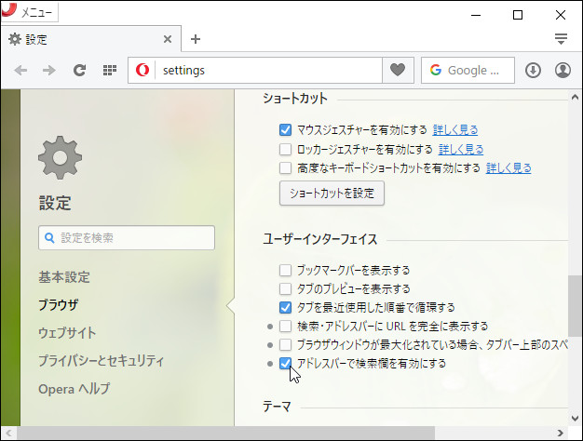Select the 設定 tab
Image resolution: width=583 pixels, height=441 pixels.
(91, 39)
